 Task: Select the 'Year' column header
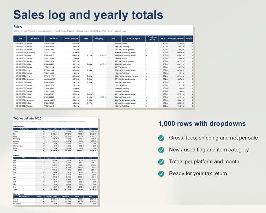pos(163,39)
